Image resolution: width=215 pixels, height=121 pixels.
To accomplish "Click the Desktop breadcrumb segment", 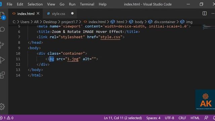I will tap(50, 22).
